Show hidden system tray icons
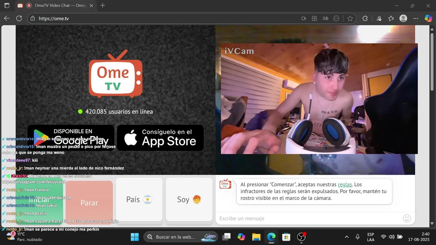Viewport: 436px width, 245px height. point(347,237)
